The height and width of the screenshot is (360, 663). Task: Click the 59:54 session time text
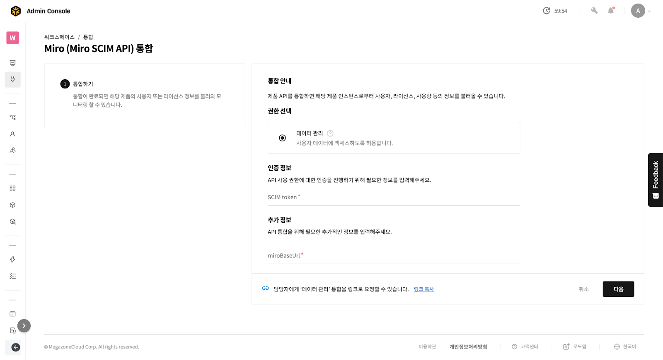coord(561,11)
